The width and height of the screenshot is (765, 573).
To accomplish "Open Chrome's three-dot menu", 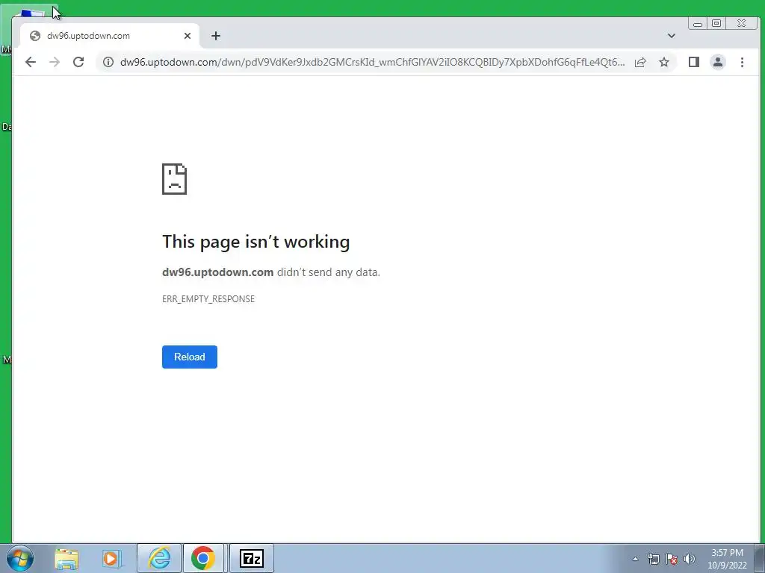I will pos(742,62).
